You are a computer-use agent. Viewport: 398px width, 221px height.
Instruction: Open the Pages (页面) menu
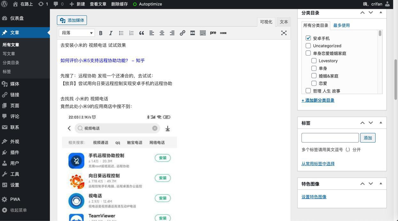(25, 106)
